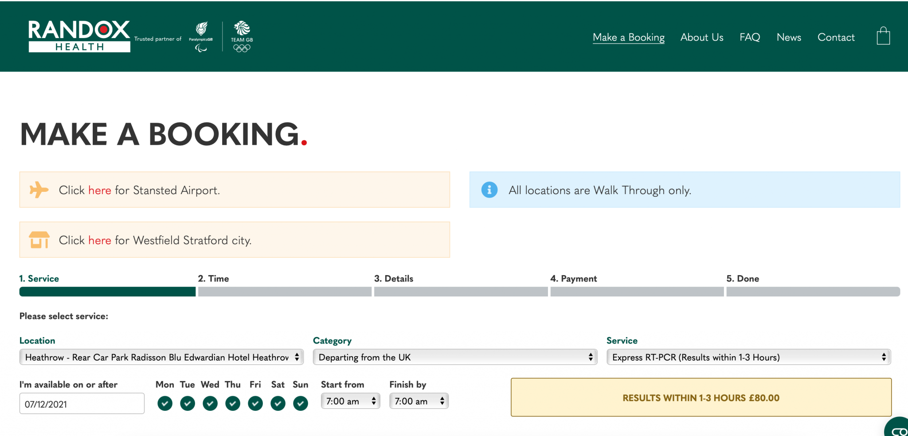Open the Finish by time dropdown
908x436 pixels.
coord(419,401)
